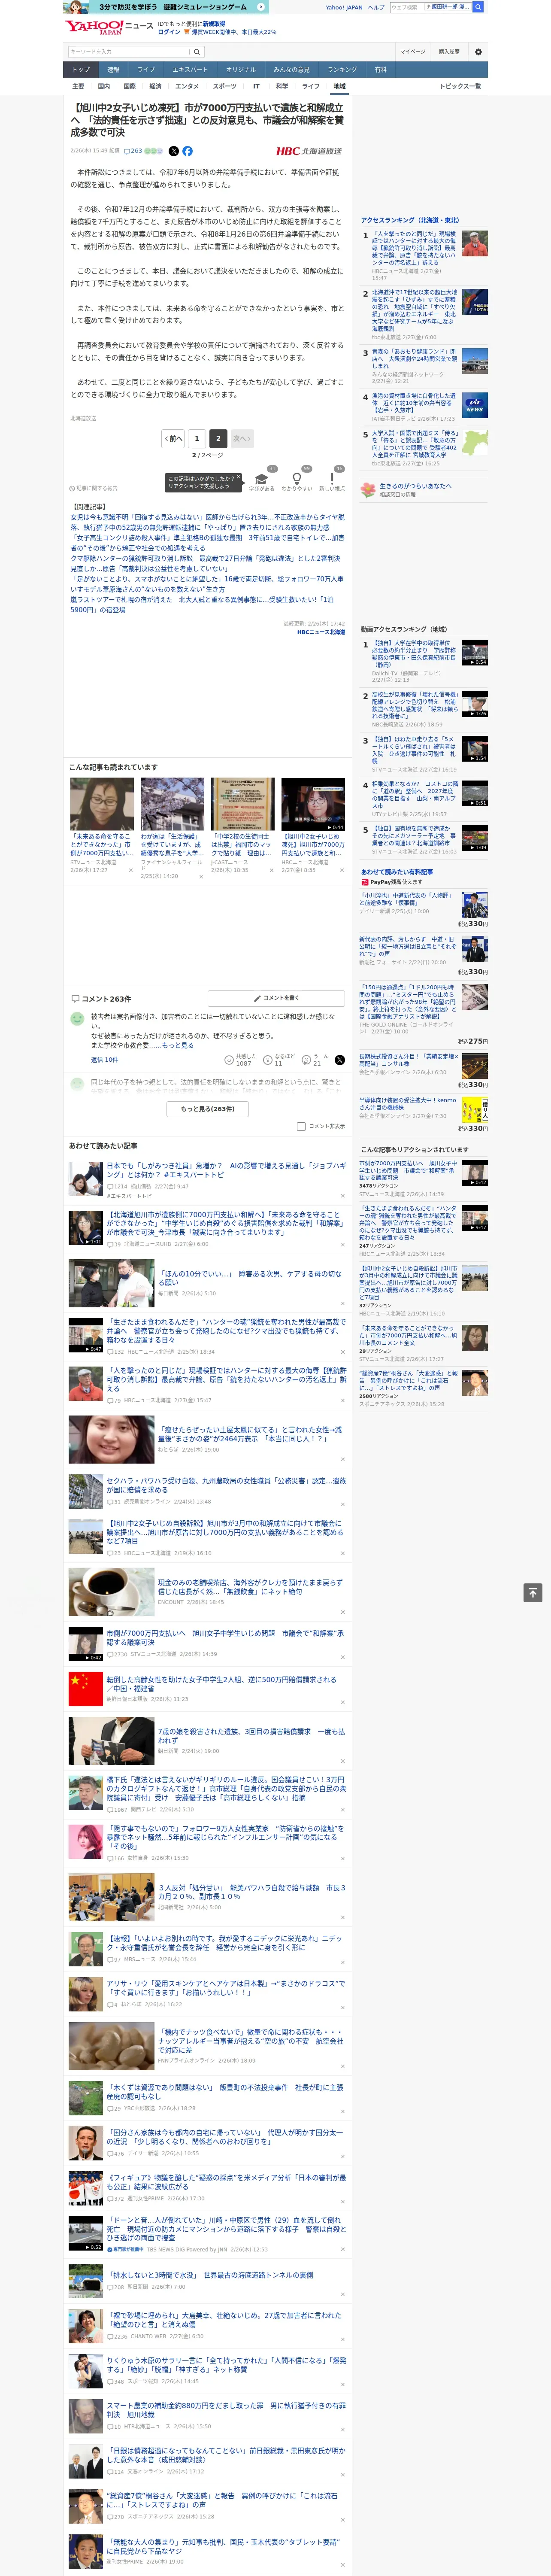Open the マイページ link
This screenshot has height=2576, width=551.
tap(413, 51)
